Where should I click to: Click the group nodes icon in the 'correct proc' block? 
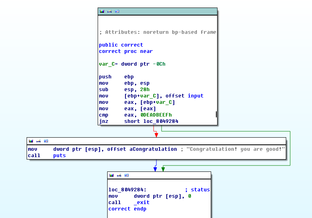pyautogui.click(x=117, y=12)
